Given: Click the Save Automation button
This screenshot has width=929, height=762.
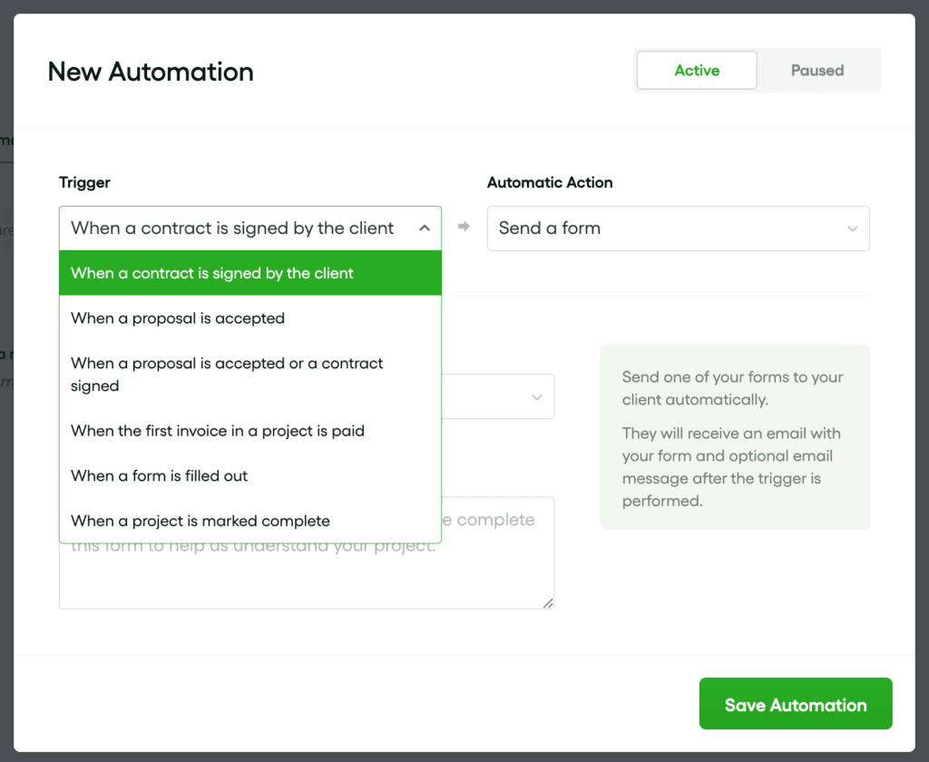Looking at the screenshot, I should (x=795, y=704).
